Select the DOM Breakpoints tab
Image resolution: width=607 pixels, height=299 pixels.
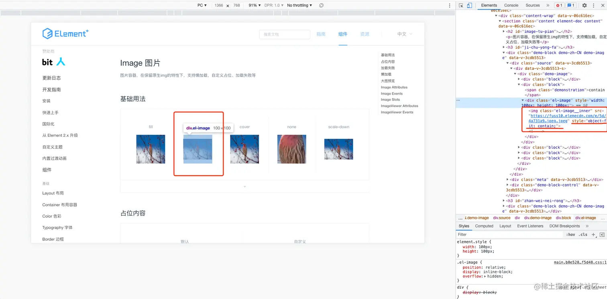click(564, 226)
